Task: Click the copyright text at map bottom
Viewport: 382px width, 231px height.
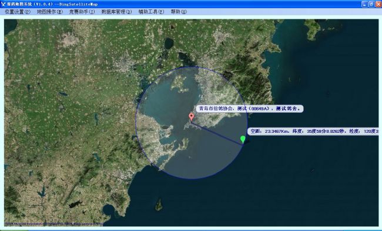Action: pos(54,223)
